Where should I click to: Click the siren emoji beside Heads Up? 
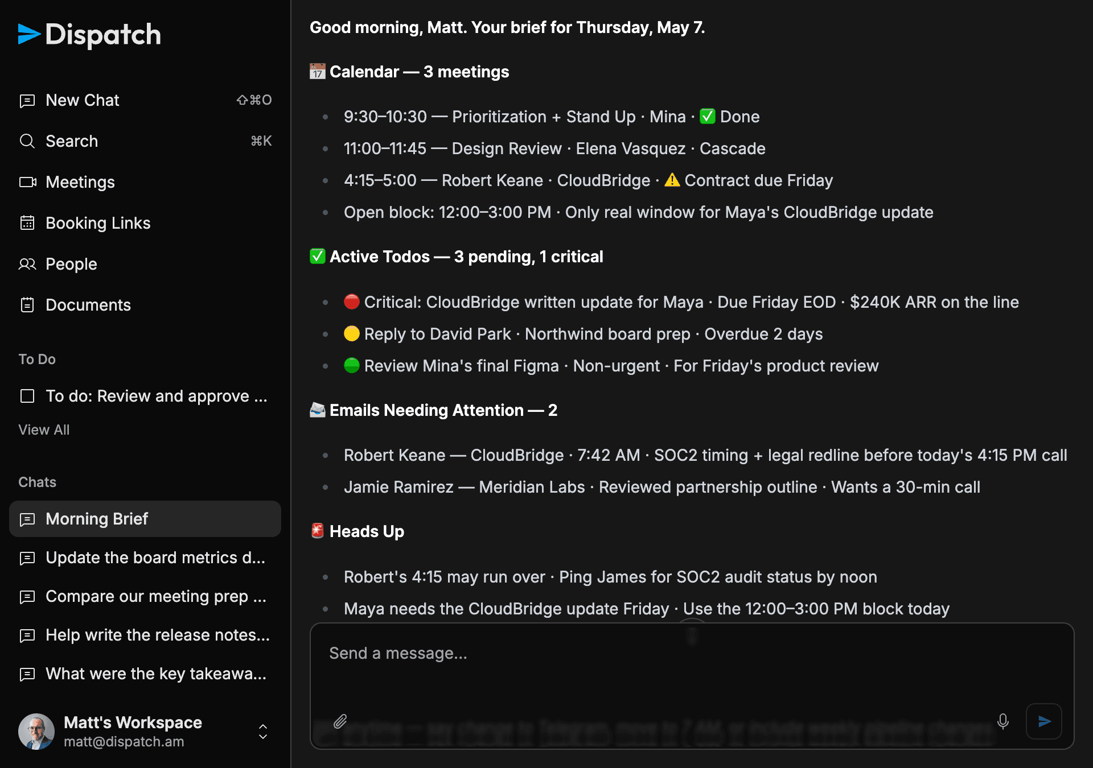(x=318, y=531)
